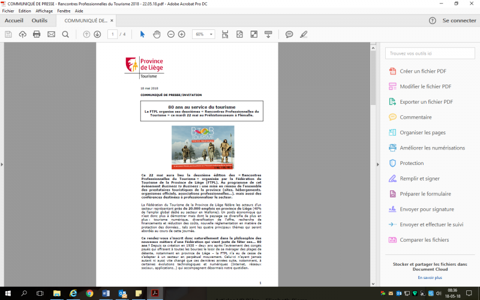The width and height of the screenshot is (480, 300).
Task: Print the document using printer icon
Action: click(x=37, y=34)
